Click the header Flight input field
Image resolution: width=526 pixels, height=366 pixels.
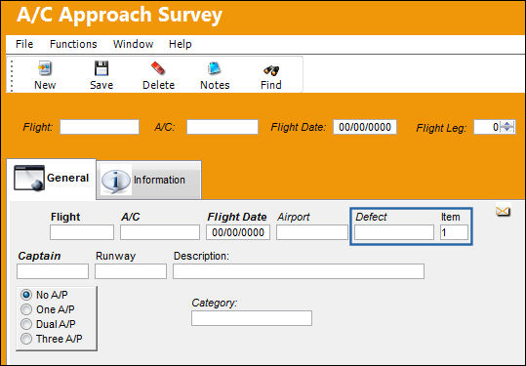[100, 127]
